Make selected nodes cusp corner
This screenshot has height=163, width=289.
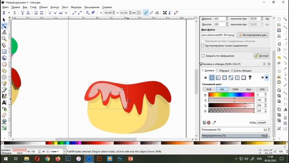pyautogui.click(x=50, y=13)
